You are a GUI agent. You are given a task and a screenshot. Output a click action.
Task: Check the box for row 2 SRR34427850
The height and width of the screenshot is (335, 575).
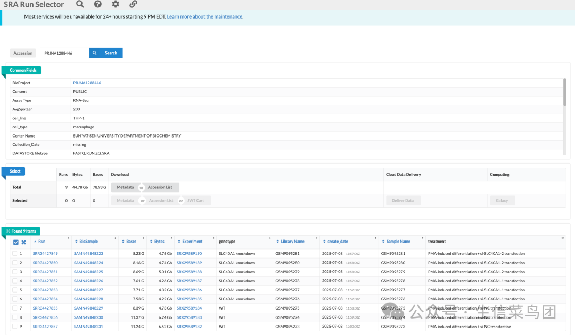pos(15,263)
